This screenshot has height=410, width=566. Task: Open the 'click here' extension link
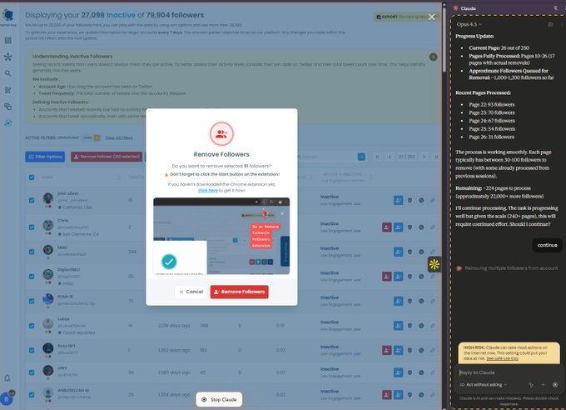point(207,191)
